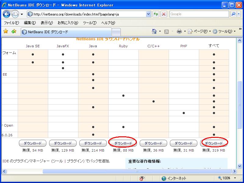Click the Internet Explorer logo in title bar

[4, 5]
